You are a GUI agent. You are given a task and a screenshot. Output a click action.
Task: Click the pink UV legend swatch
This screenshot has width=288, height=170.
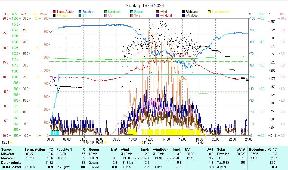106,16
